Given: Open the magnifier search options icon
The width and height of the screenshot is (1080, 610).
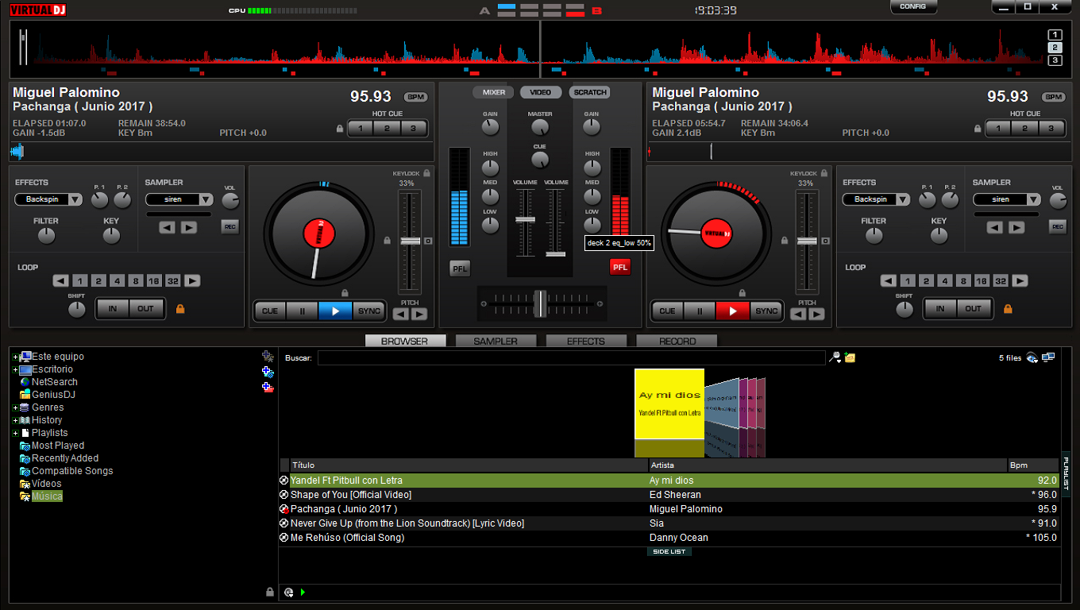Looking at the screenshot, I should click(x=835, y=357).
